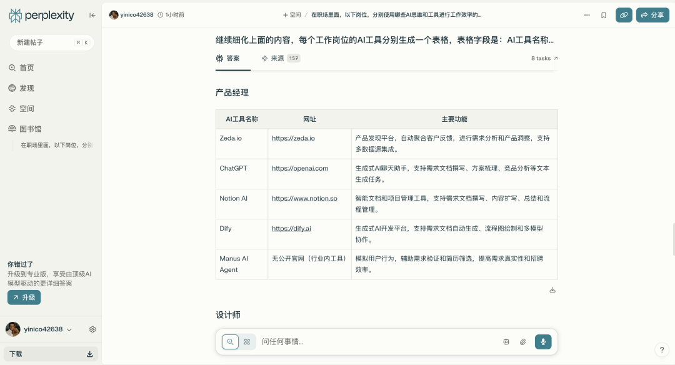The image size is (675, 365).
Task: Click the 主要功能 column header
Action: (454, 119)
